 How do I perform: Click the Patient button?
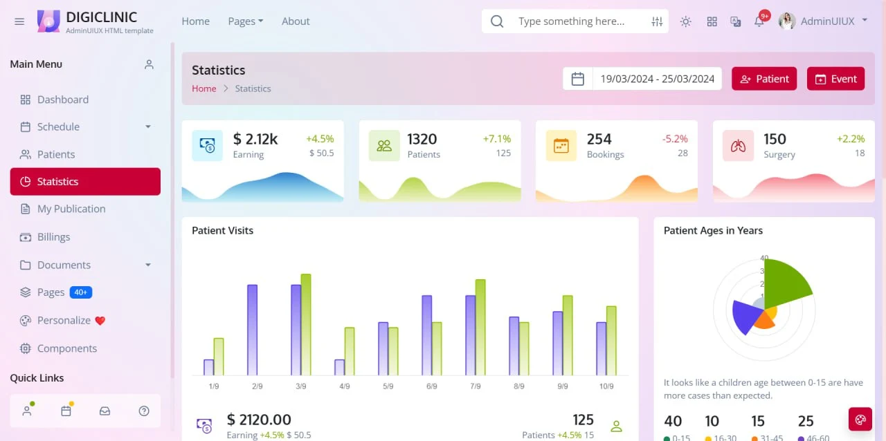(x=764, y=79)
